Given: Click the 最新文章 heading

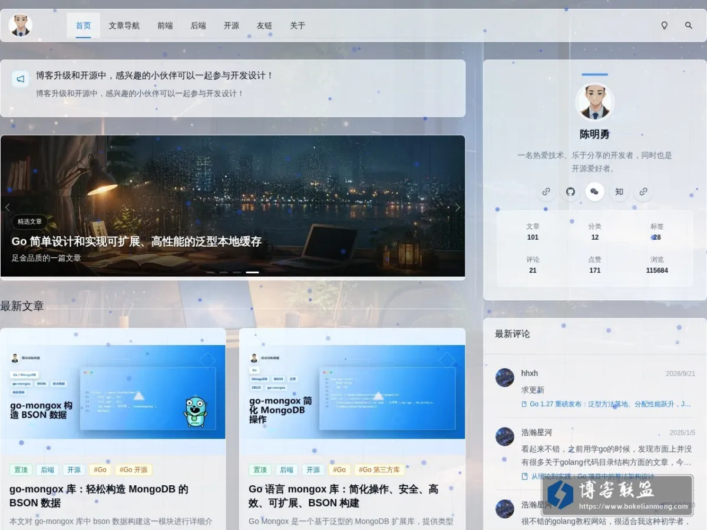Looking at the screenshot, I should coord(22,306).
